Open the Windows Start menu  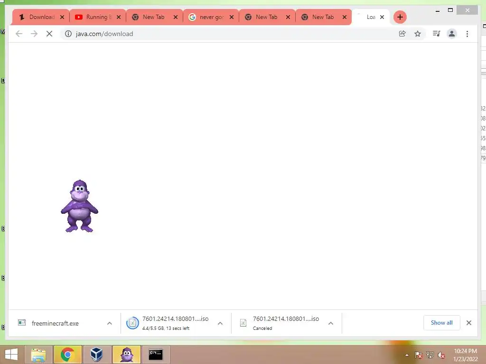pos(11,355)
